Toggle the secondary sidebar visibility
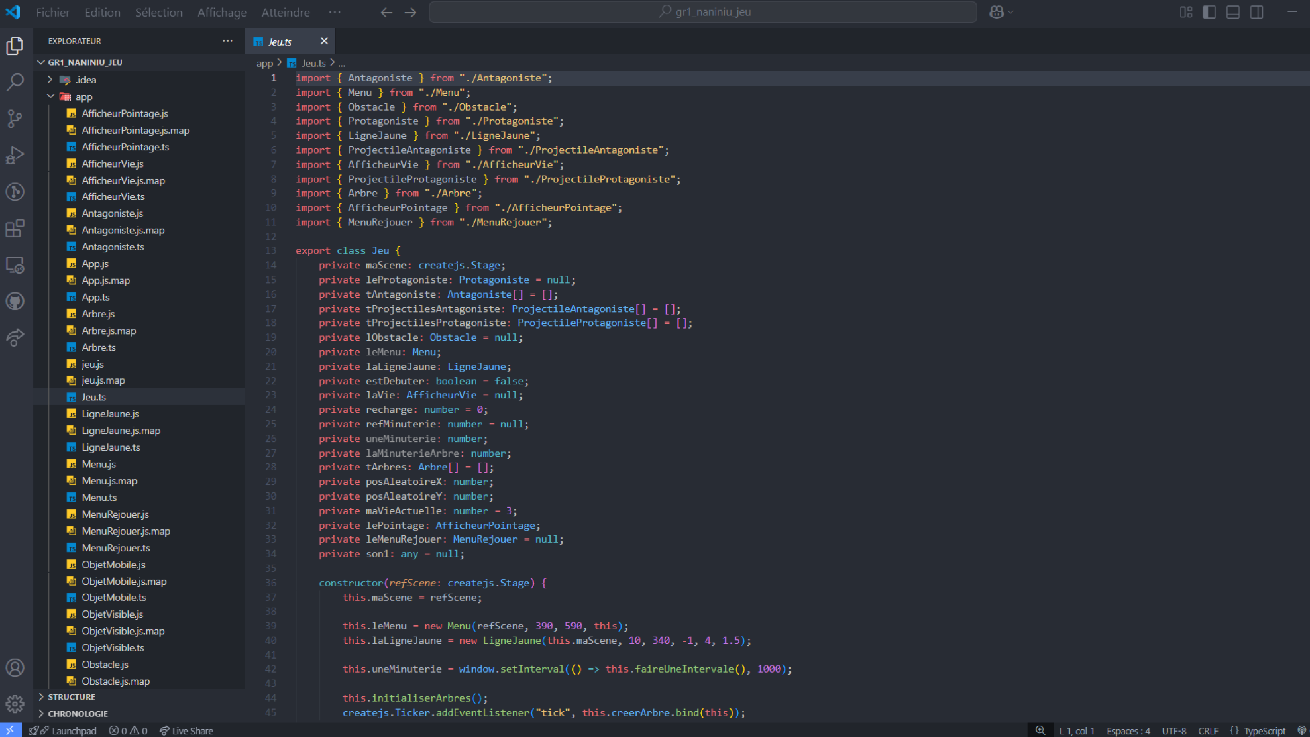Viewport: 1310px width, 737px height. pyautogui.click(x=1256, y=12)
